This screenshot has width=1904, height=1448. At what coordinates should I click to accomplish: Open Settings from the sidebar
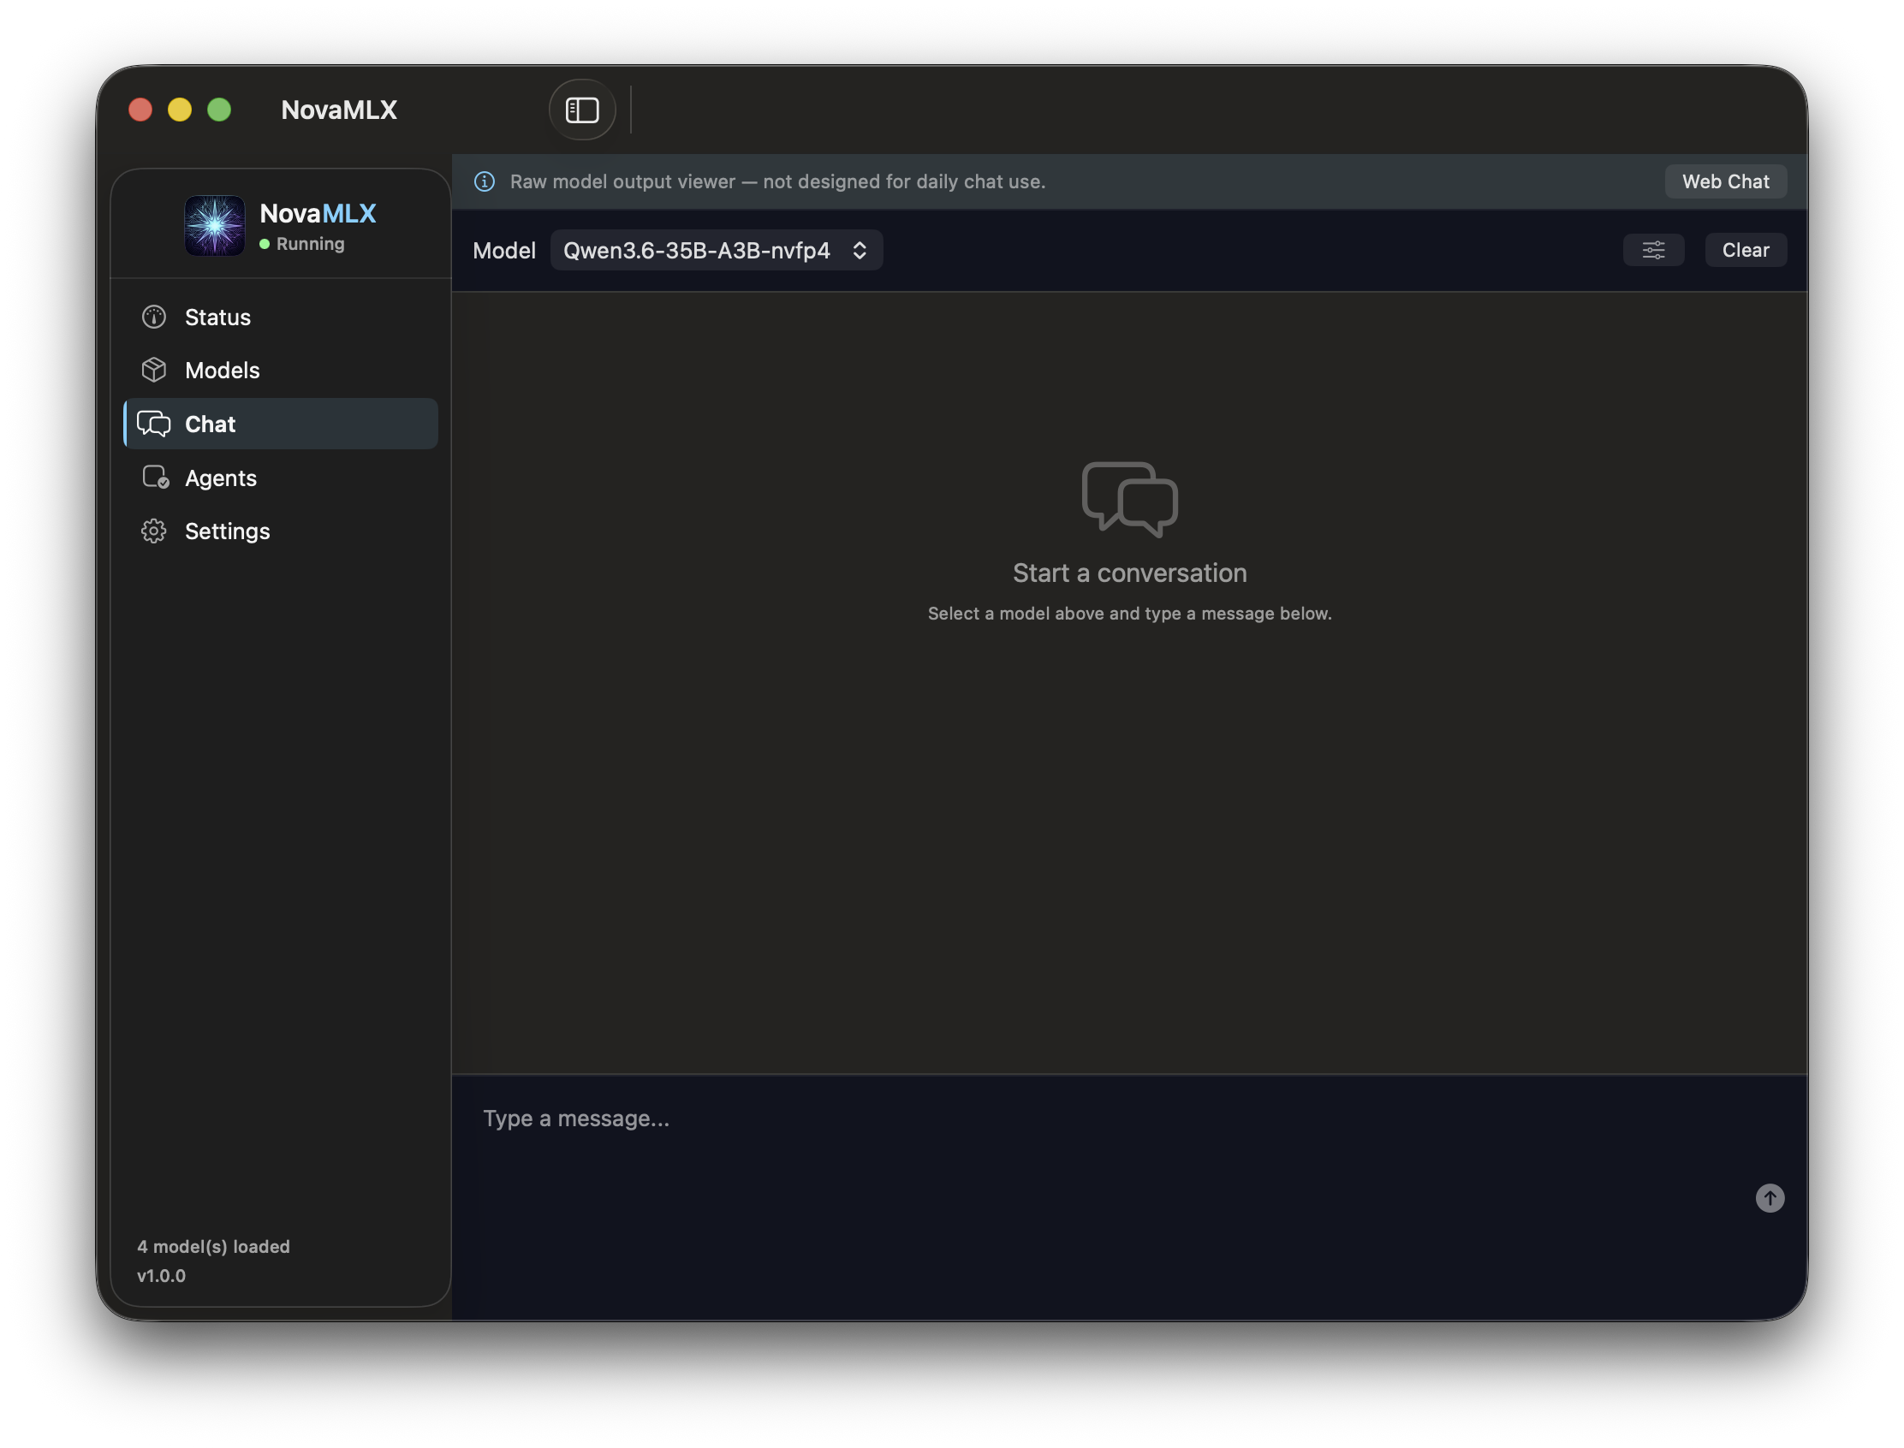[227, 531]
